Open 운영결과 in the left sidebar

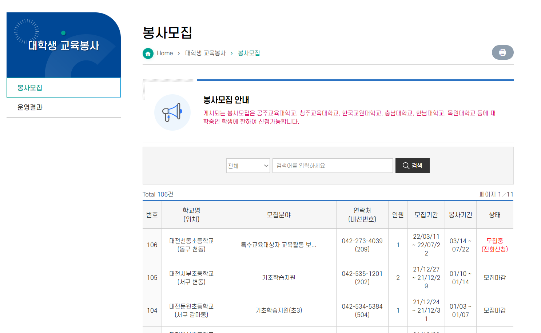pos(30,107)
